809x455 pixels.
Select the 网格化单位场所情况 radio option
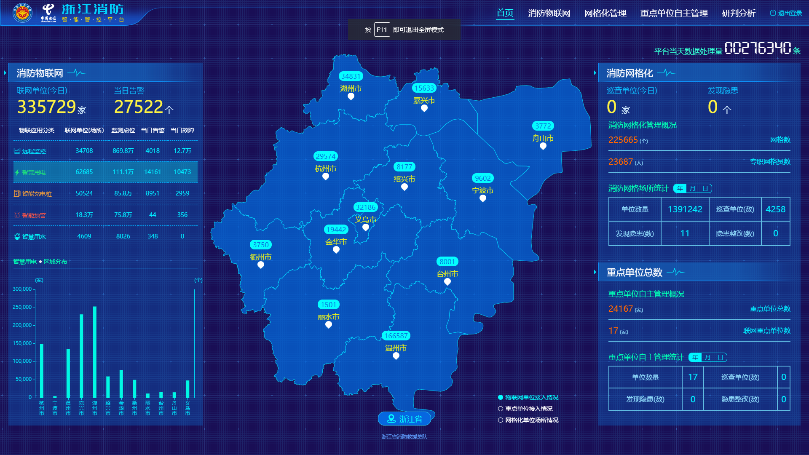coord(501,420)
